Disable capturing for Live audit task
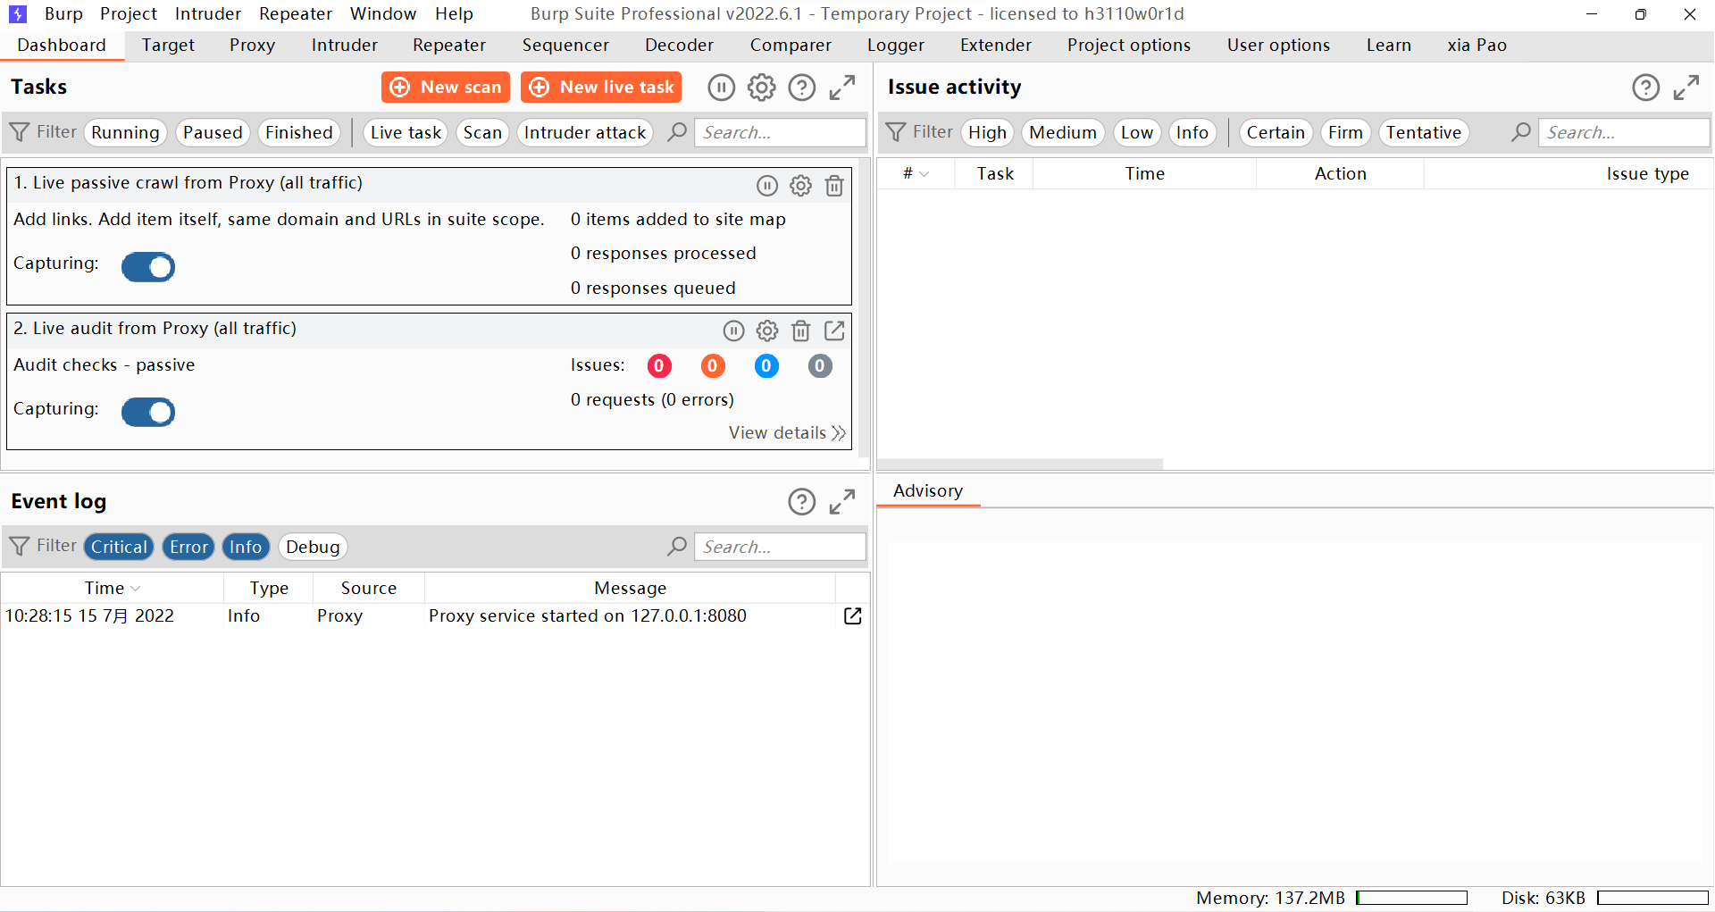 click(148, 413)
